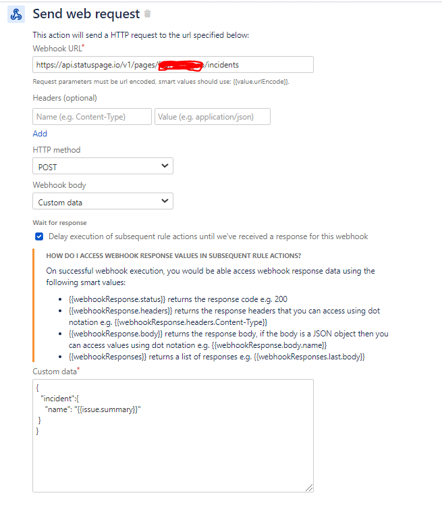This screenshot has height=506, width=442.
Task: Click the Delay execution of subsequent rule actions label
Action: click(209, 236)
